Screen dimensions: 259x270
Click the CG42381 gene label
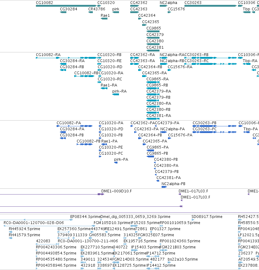[155, 47]
